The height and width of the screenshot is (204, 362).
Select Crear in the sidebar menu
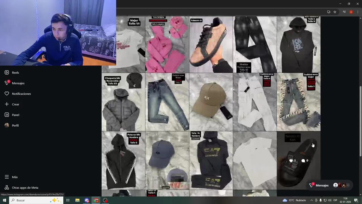click(x=16, y=104)
